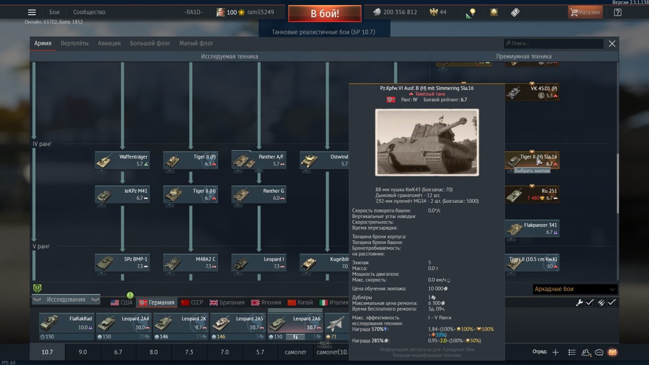The image size is (649, 365).
Task: Open the chat bubble icon
Action: 599,352
